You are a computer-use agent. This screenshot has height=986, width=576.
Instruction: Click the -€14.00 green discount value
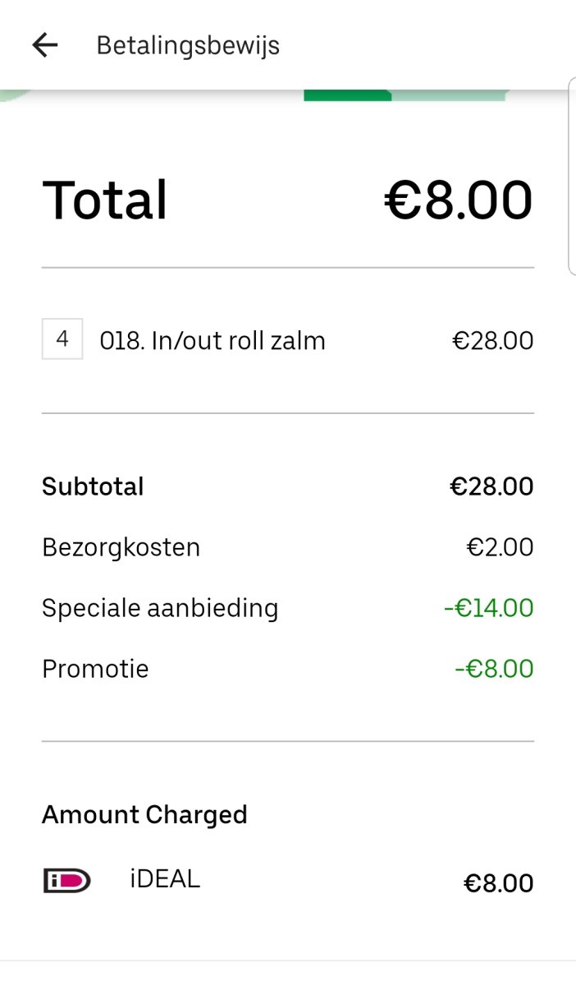tap(487, 607)
